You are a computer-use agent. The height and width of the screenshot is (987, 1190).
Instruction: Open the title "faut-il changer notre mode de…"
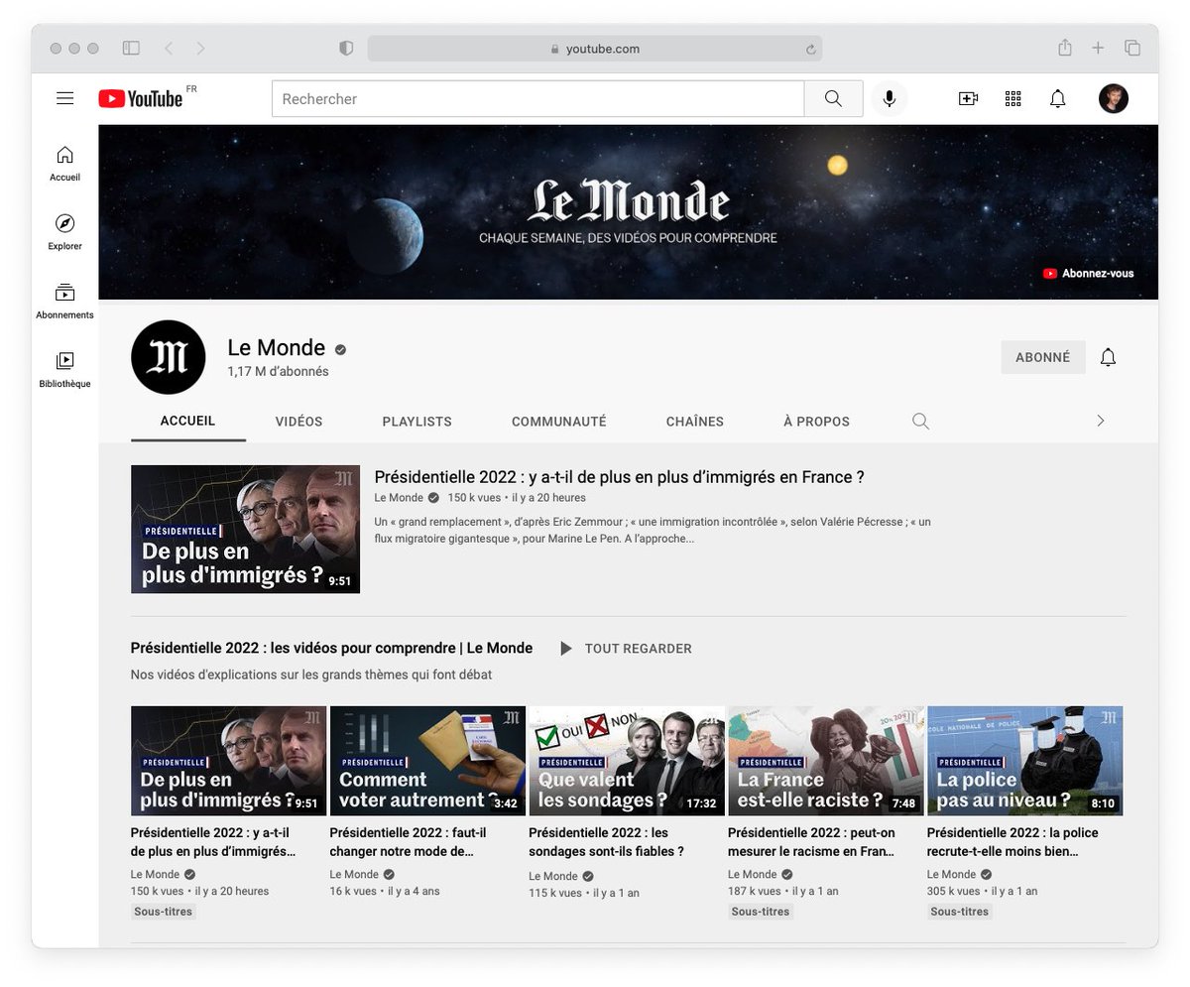pyautogui.click(x=408, y=842)
